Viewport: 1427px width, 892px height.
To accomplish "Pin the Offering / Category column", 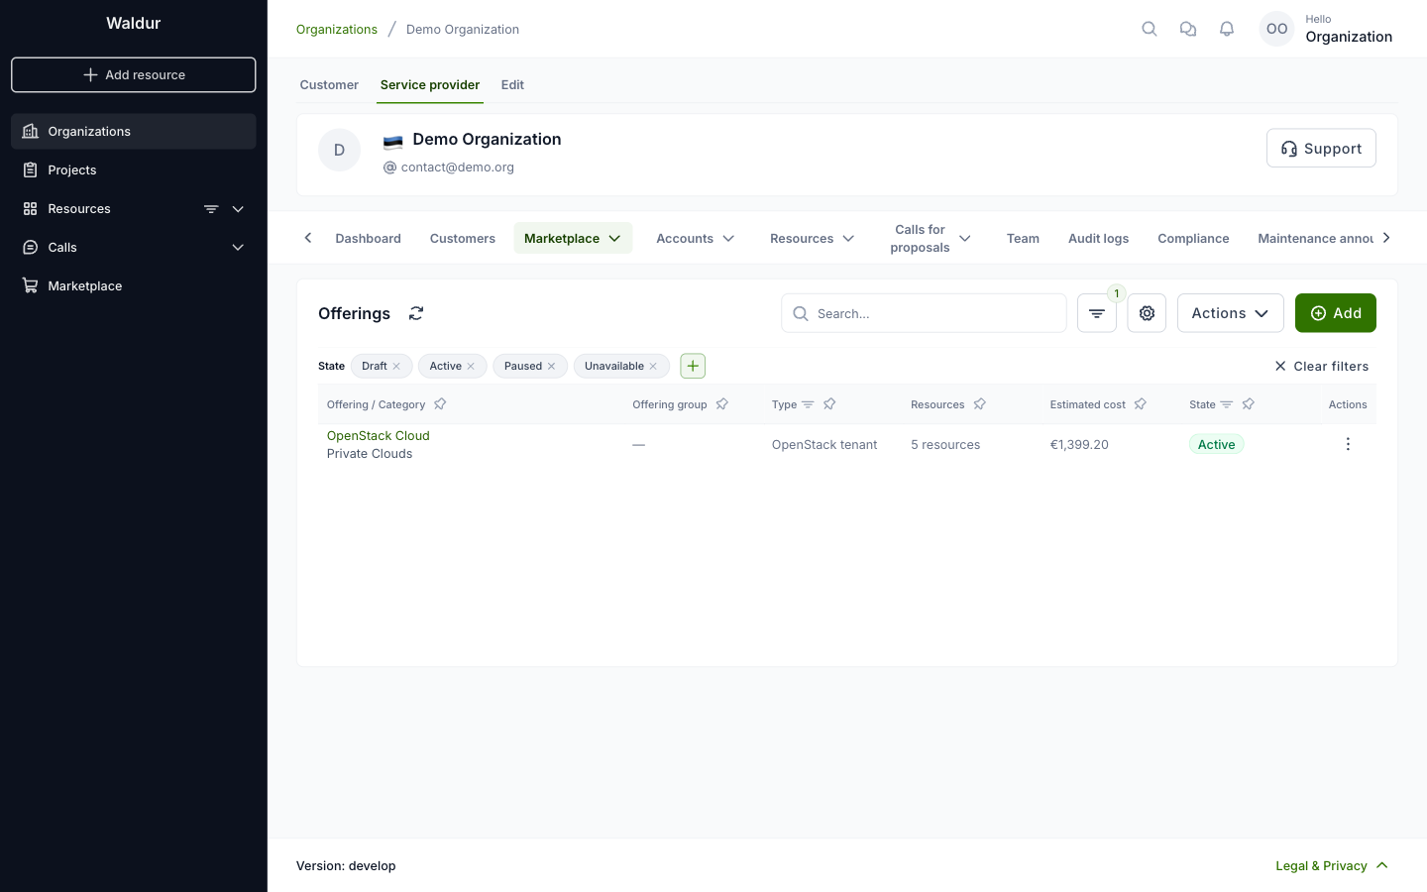I will click(440, 404).
